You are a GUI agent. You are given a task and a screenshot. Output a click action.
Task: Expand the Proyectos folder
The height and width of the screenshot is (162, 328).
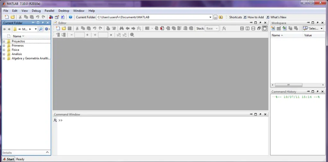(4, 41)
